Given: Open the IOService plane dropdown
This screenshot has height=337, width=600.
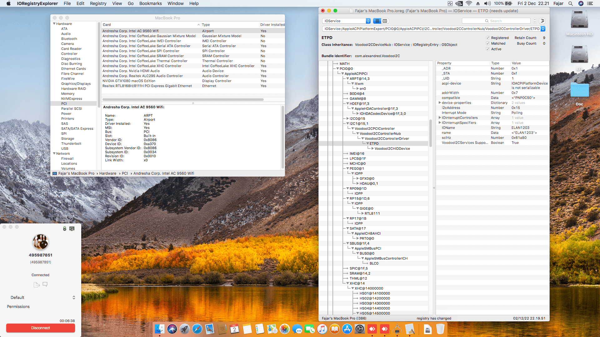Looking at the screenshot, I should click(346, 21).
